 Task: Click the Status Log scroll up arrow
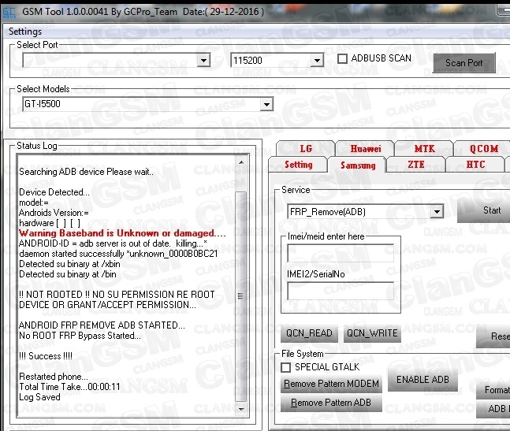(241, 162)
